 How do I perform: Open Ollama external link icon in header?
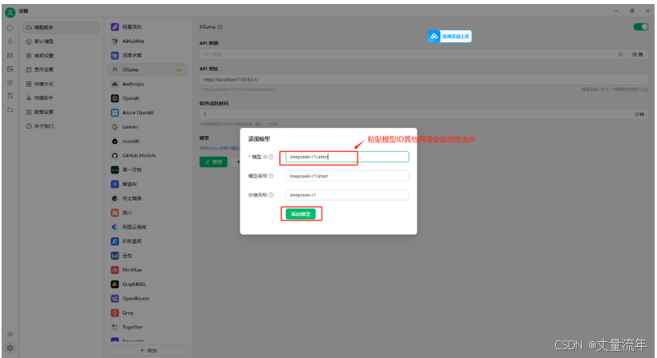[x=221, y=27]
